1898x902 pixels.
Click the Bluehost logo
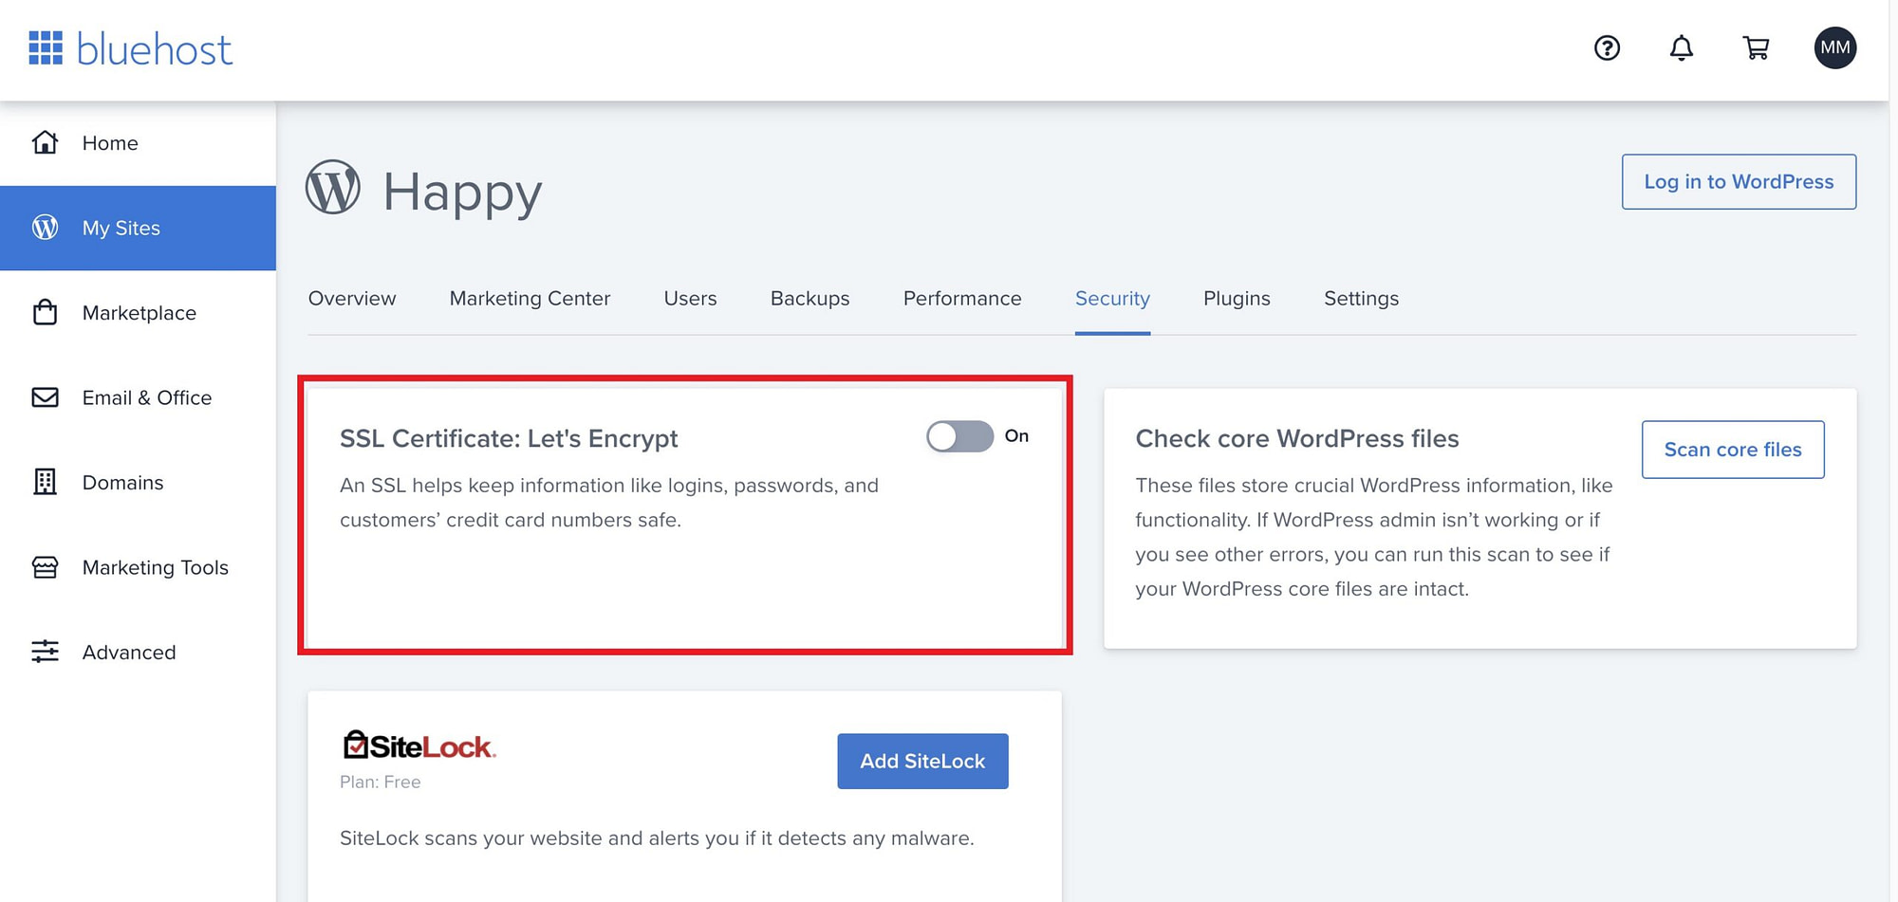point(130,48)
